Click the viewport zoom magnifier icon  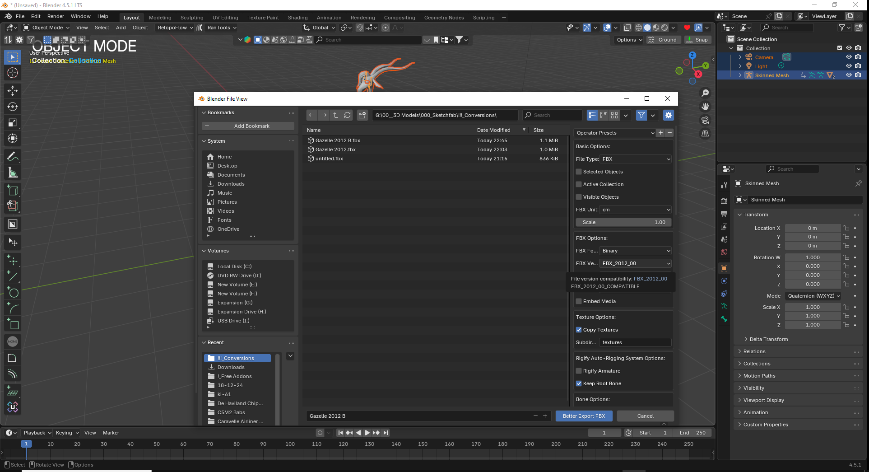point(705,93)
